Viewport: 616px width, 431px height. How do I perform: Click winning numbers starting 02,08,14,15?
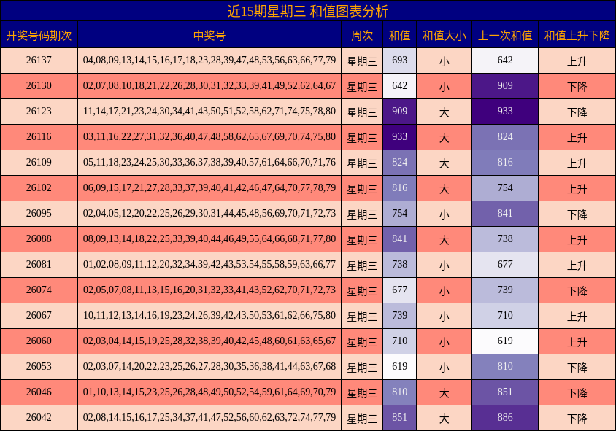point(209,417)
